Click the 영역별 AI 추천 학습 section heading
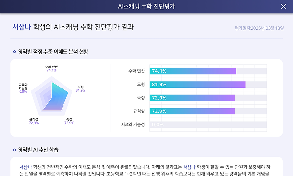Image resolution: width=293 pixels, height=176 pixels. (38, 150)
